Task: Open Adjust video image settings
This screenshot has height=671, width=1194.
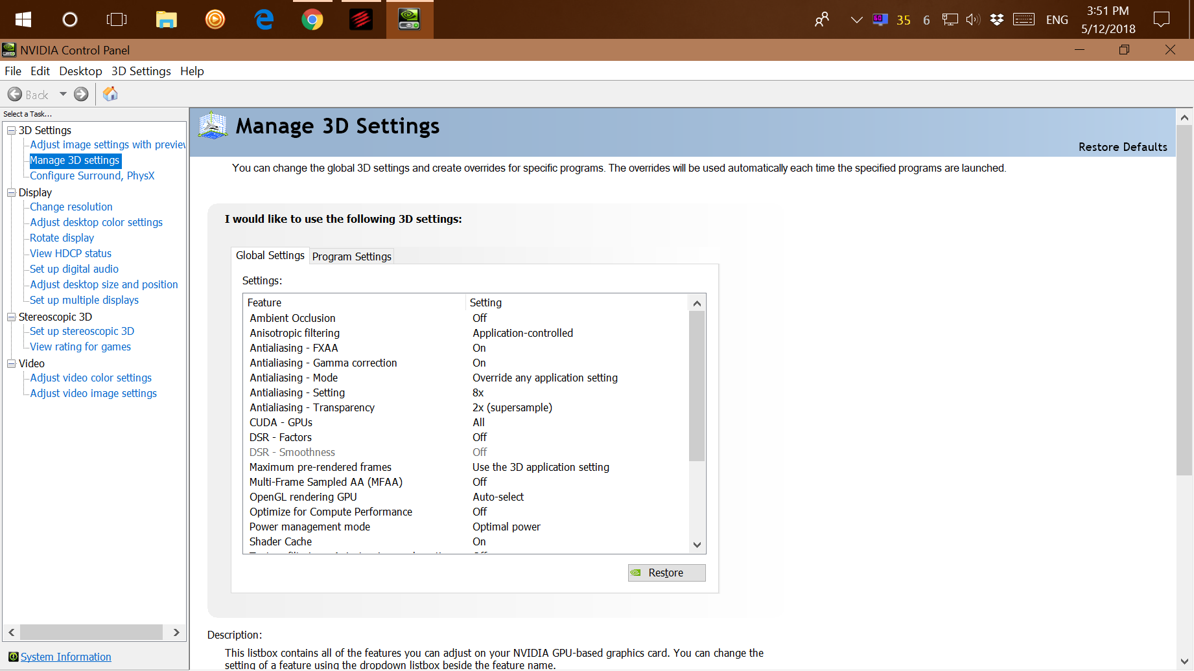Action: pos(93,394)
